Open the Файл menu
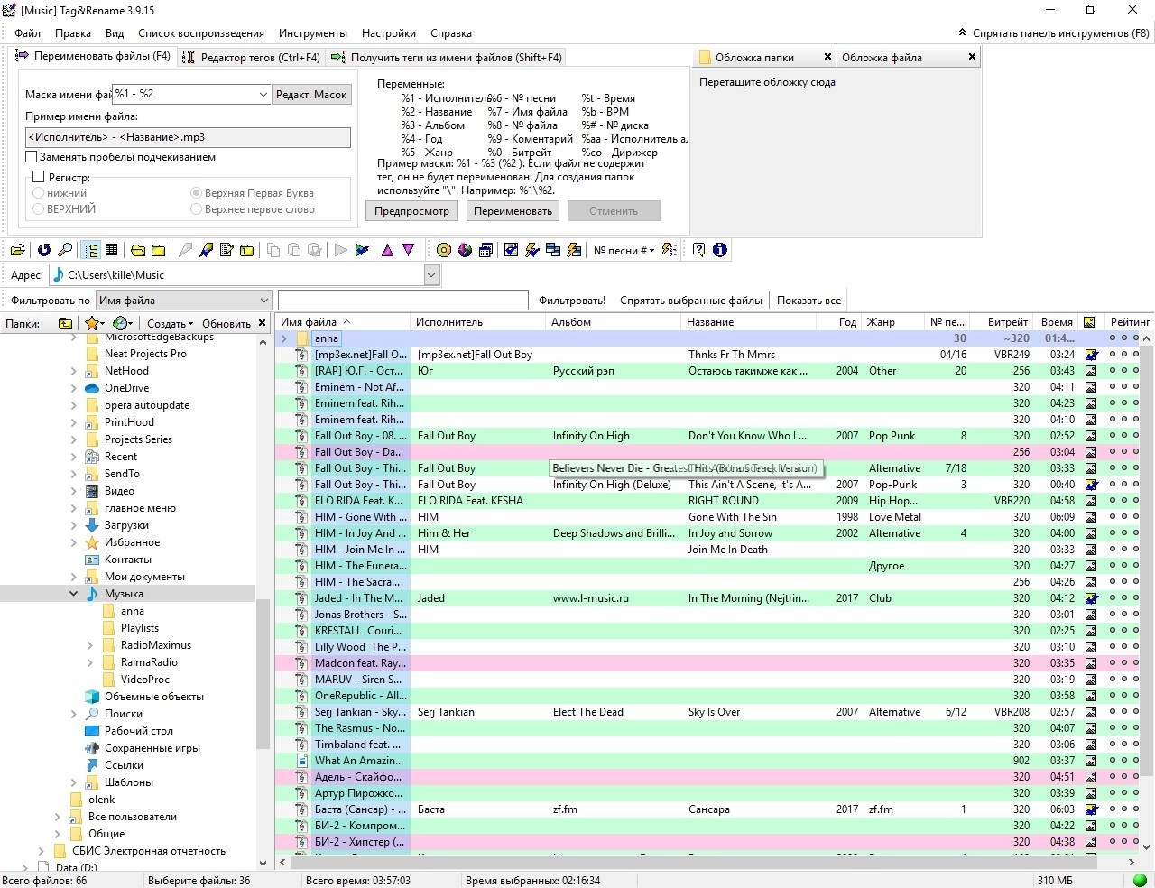Viewport: 1155px width, 888px height. (x=27, y=33)
